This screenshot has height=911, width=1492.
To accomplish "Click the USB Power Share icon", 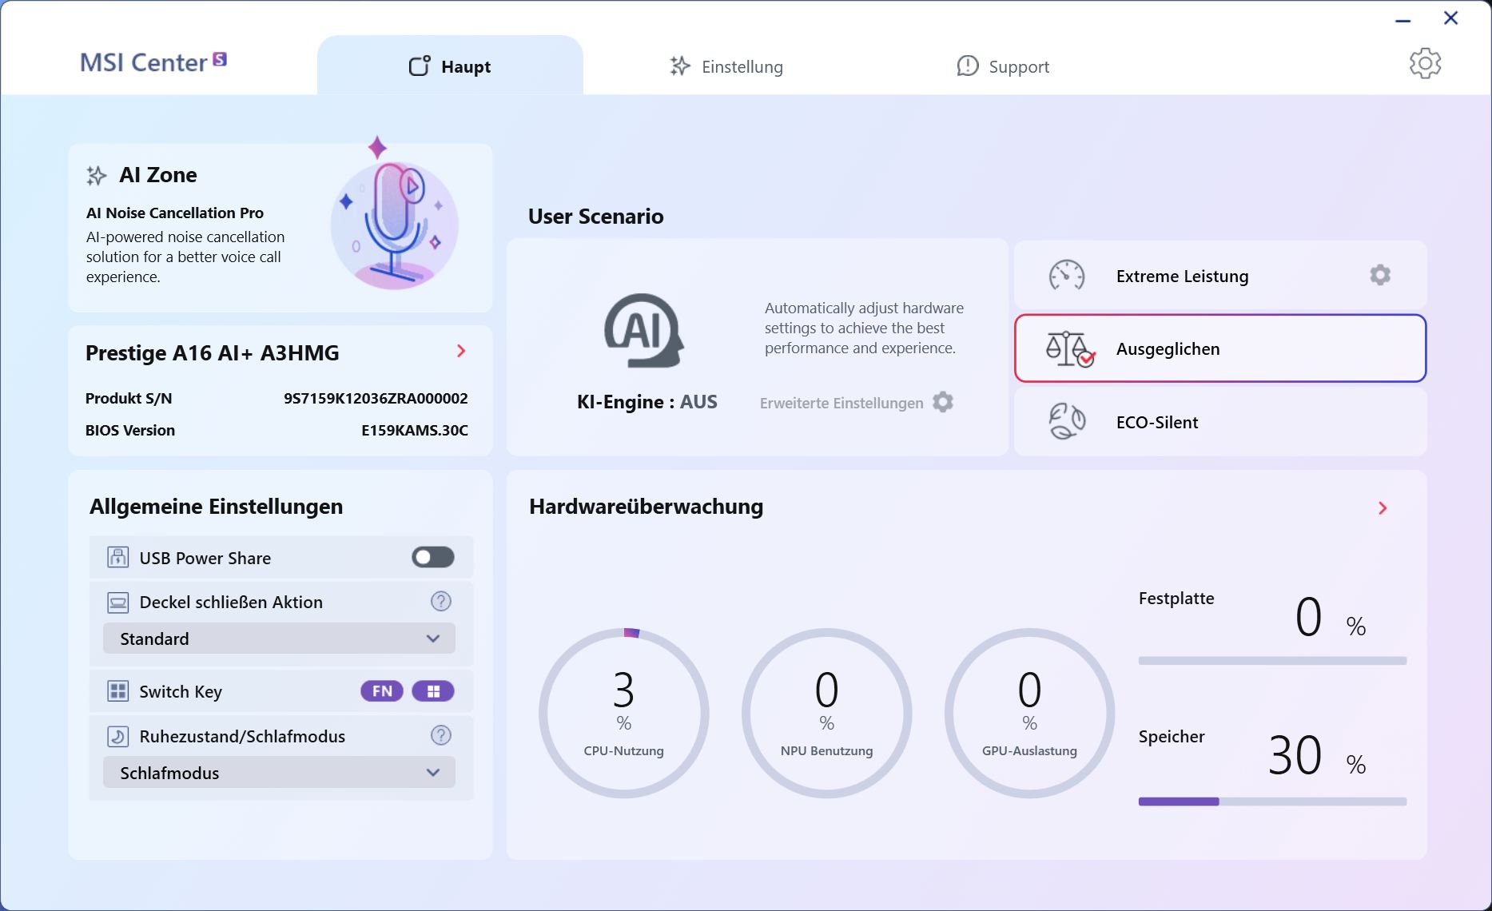I will (118, 557).
